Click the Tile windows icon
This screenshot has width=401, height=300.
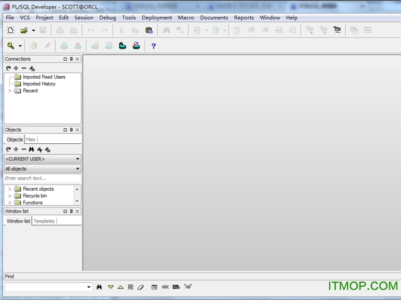pos(368,30)
